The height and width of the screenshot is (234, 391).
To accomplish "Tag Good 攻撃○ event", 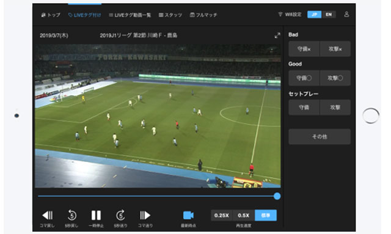I will [335, 78].
